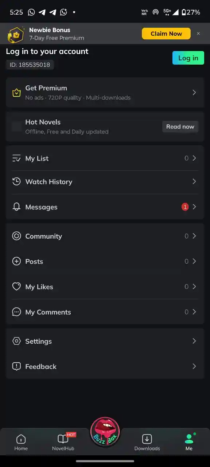This screenshot has height=467, width=210.
Task: Switch to the NovelHub tab
Action: [63, 443]
